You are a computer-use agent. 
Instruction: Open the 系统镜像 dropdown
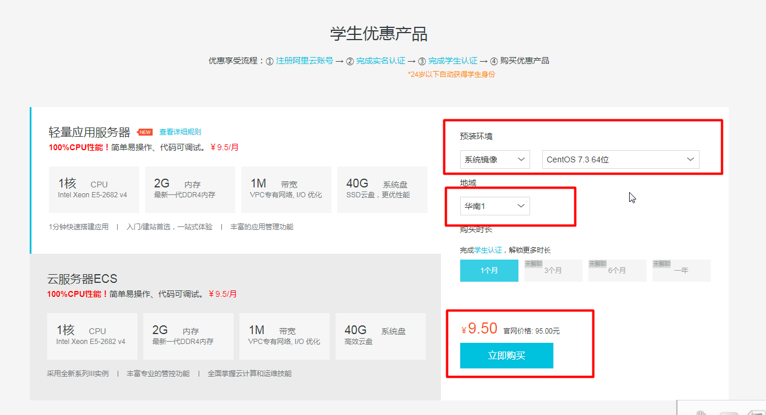495,159
